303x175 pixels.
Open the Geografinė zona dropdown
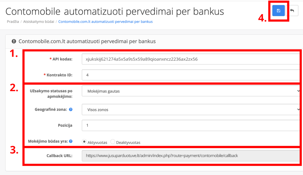tap(192, 110)
